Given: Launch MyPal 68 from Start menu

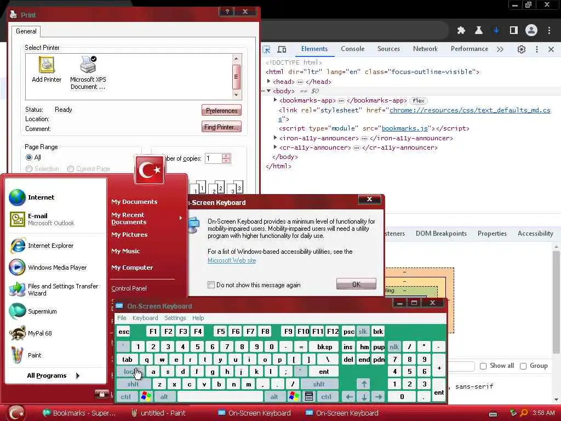Looking at the screenshot, I should tap(31, 333).
